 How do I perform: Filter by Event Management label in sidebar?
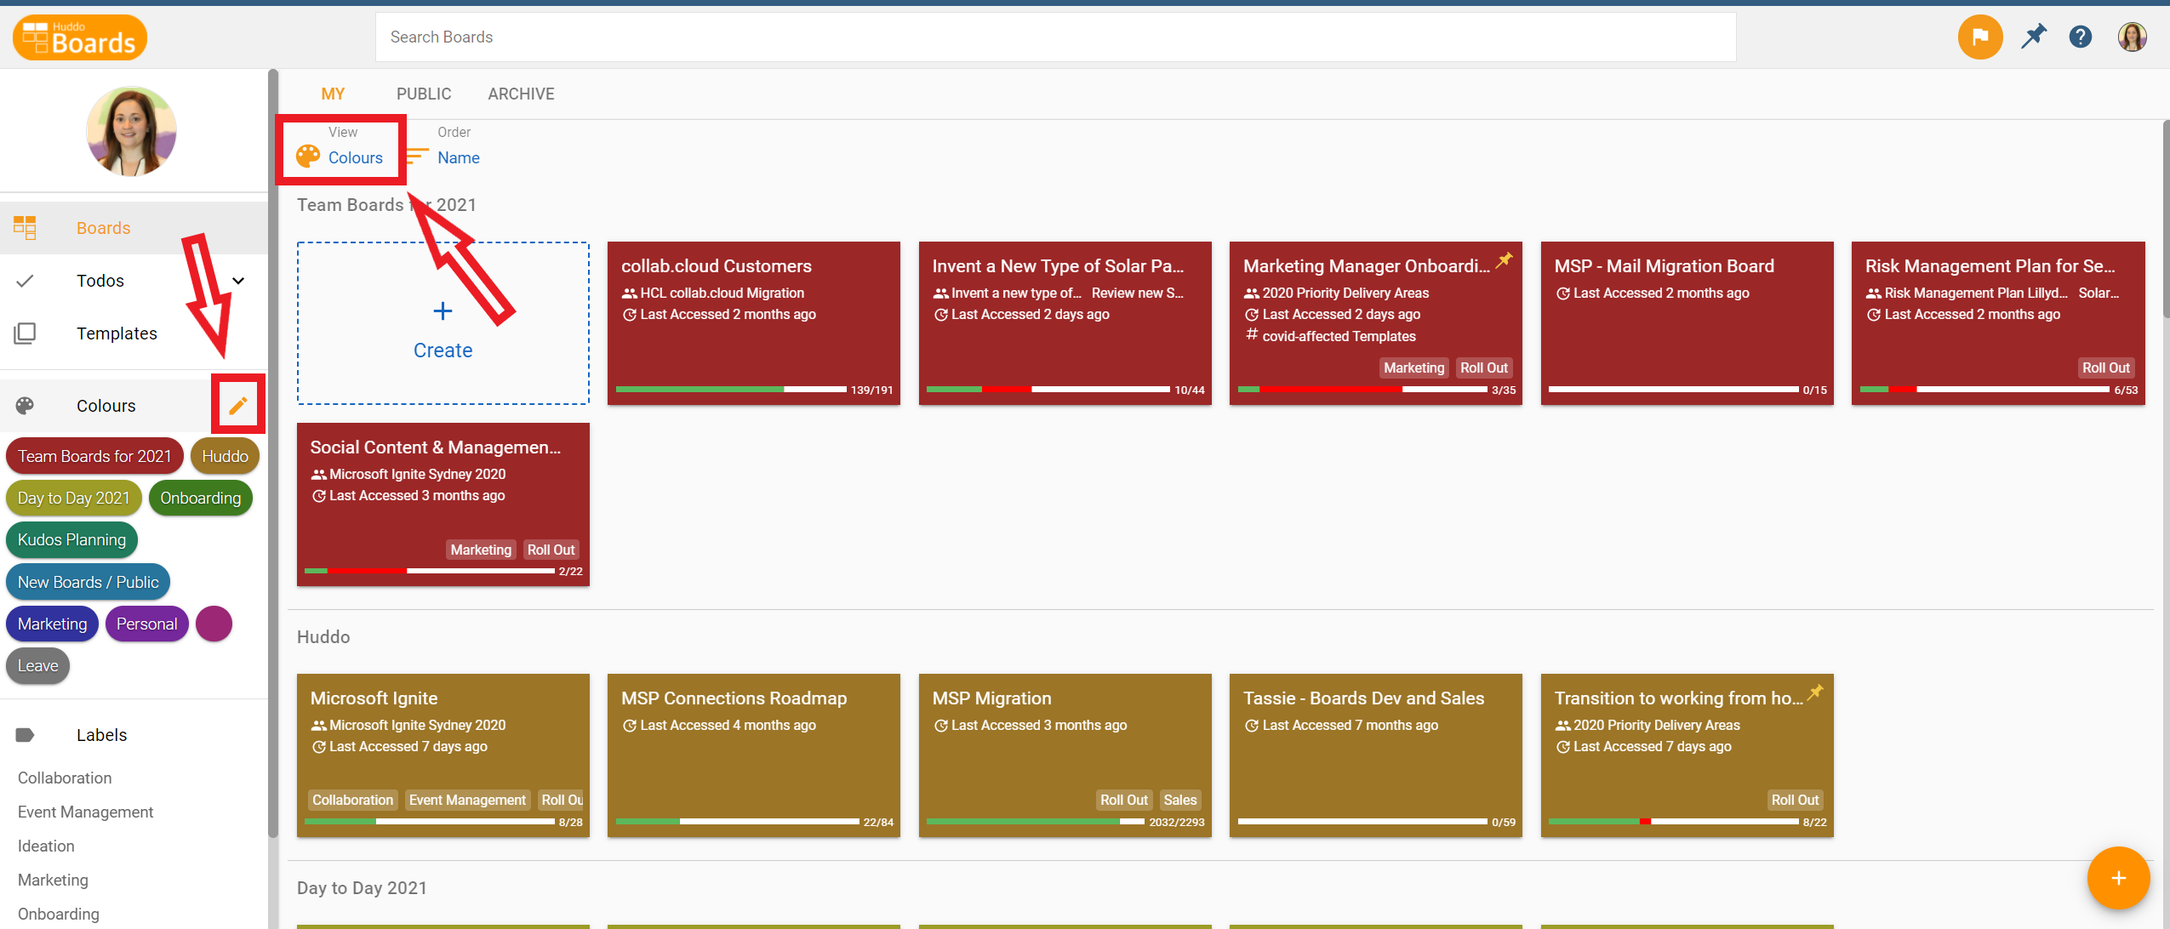(x=85, y=812)
